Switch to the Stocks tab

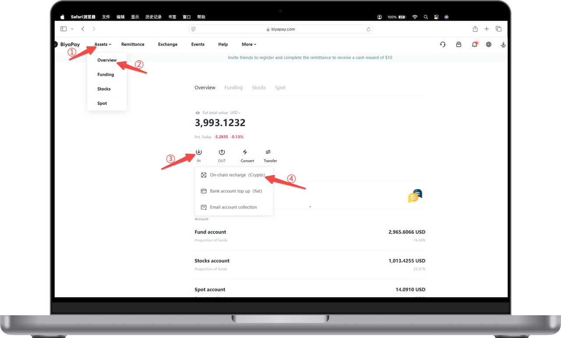tap(259, 88)
